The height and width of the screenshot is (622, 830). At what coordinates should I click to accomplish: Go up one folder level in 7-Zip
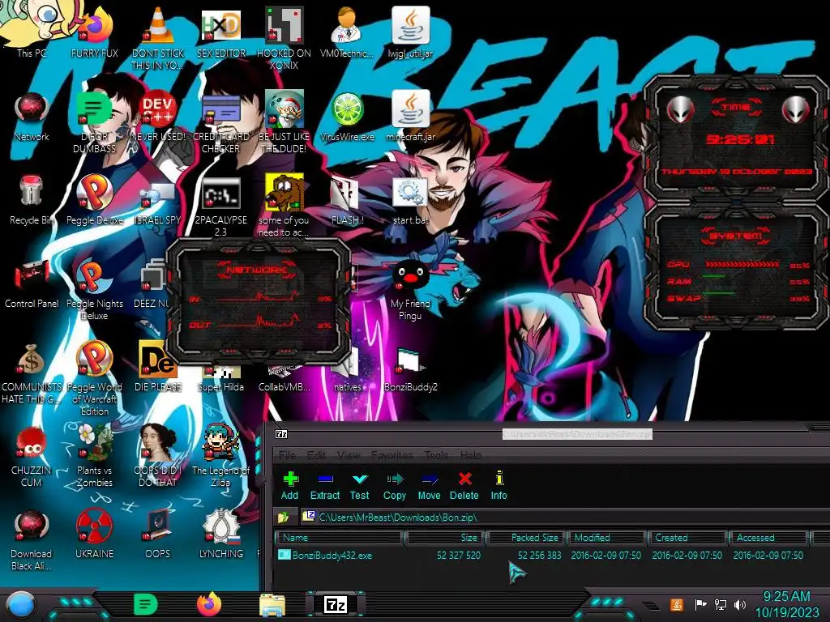[x=284, y=517]
